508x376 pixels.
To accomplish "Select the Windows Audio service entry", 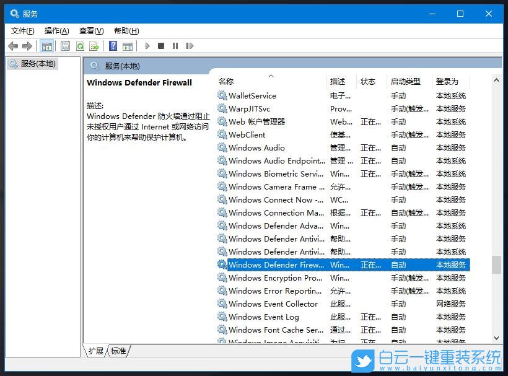I will (x=256, y=147).
